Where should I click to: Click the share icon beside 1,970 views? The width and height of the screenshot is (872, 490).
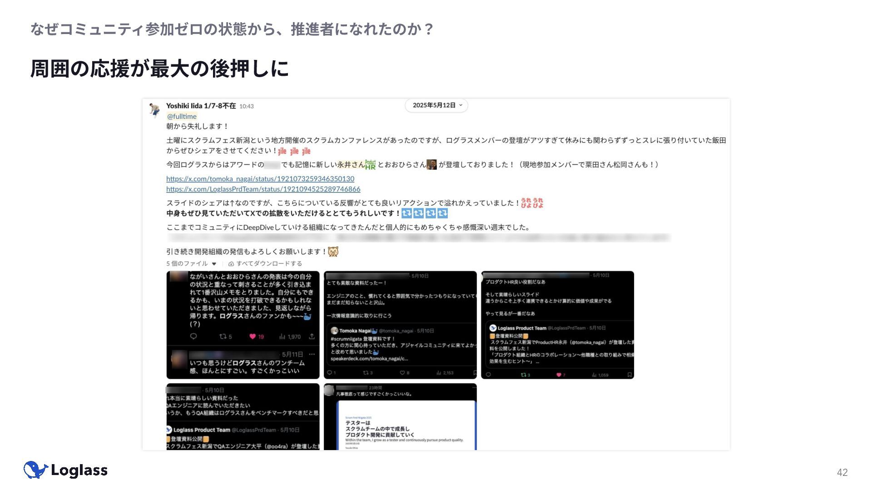tap(312, 337)
